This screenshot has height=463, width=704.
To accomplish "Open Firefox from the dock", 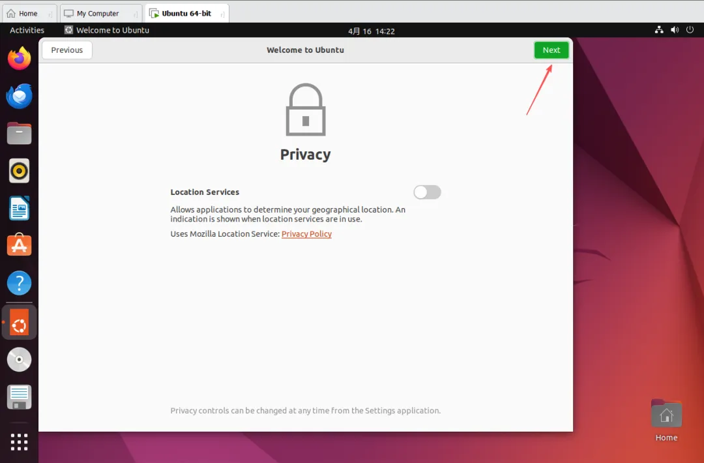I will click(x=20, y=59).
